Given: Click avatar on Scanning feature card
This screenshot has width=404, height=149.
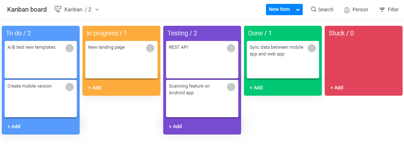Looking at the screenshot, I should 231,87.
